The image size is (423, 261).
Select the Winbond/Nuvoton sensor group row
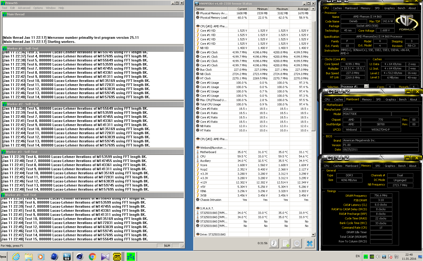pyautogui.click(x=253, y=148)
